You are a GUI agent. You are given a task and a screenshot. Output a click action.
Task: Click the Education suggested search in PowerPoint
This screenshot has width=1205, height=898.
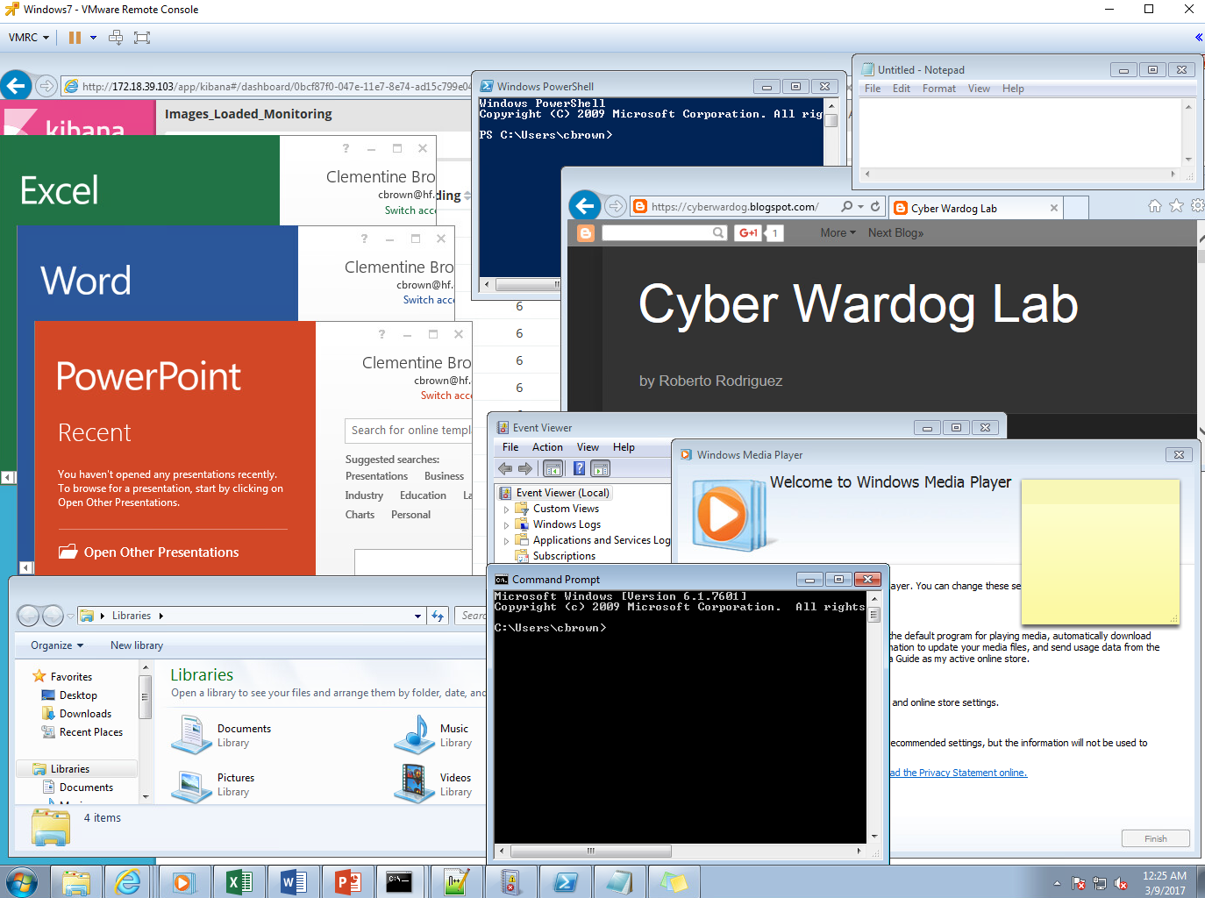pos(423,495)
